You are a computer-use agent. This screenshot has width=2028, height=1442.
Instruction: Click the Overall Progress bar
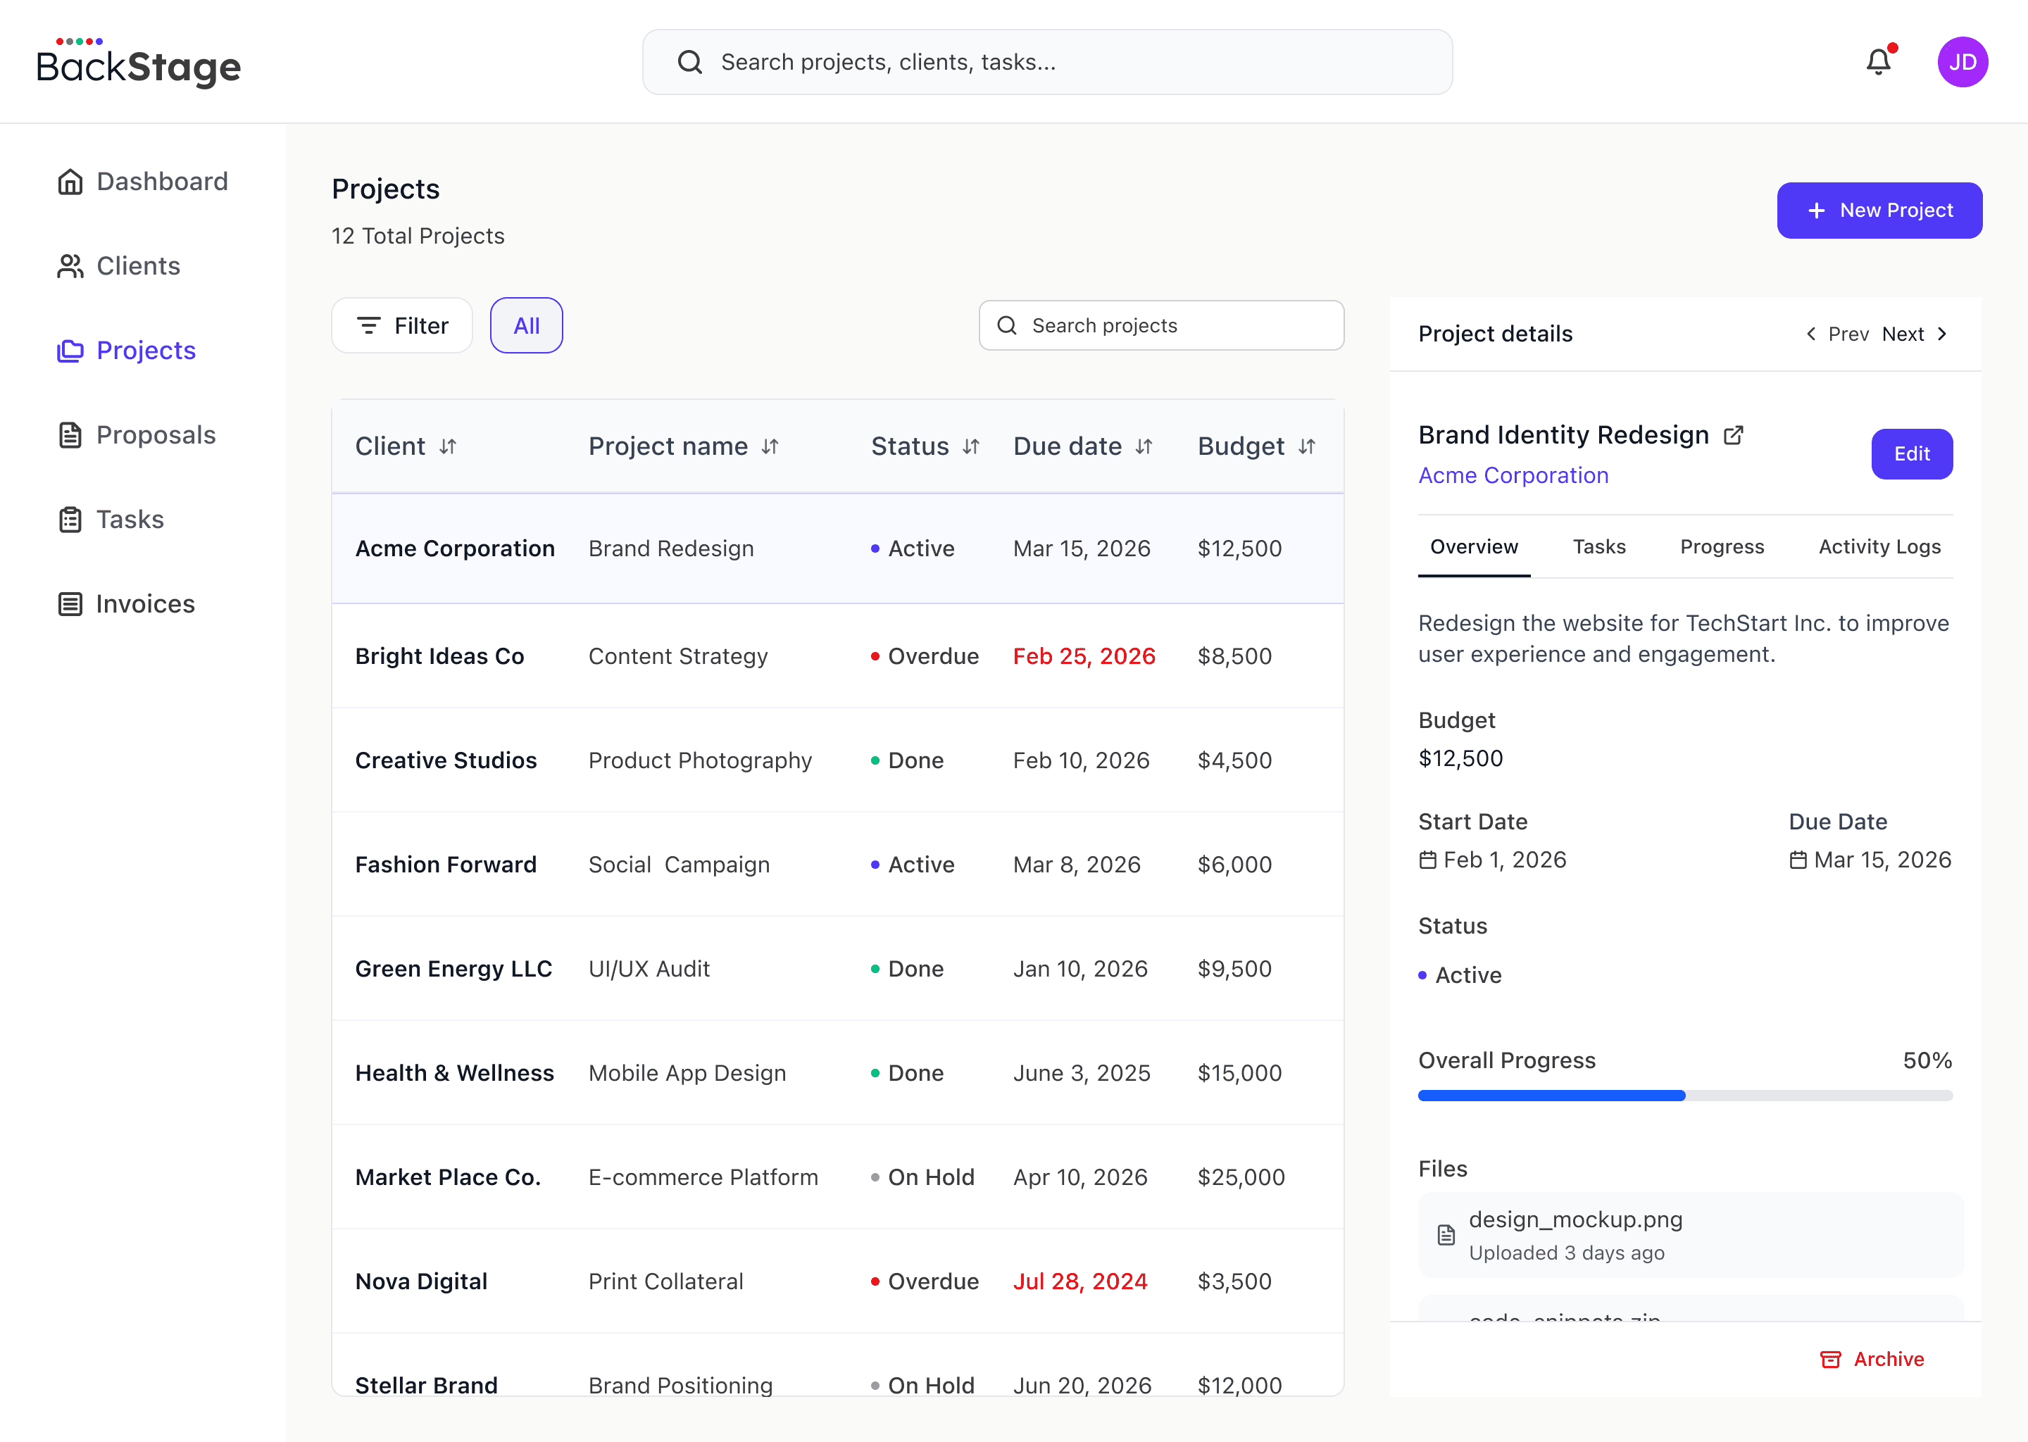(x=1684, y=1096)
